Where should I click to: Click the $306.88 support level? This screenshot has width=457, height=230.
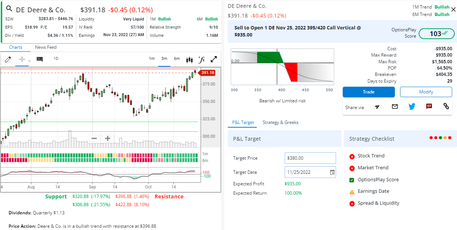click(x=81, y=205)
